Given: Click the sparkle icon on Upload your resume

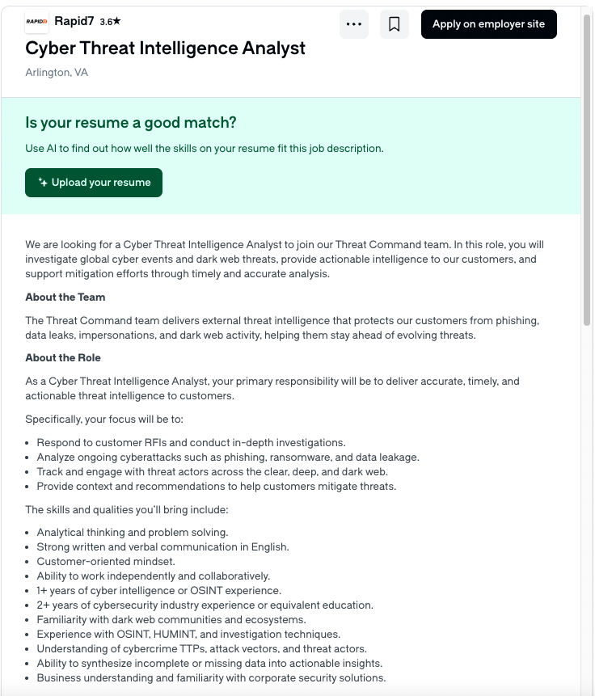Looking at the screenshot, I should 42,182.
